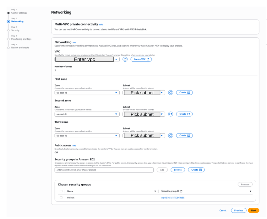This screenshot has height=219, width=267.
Task: Click the Create VPC button
Action: coord(141,59)
